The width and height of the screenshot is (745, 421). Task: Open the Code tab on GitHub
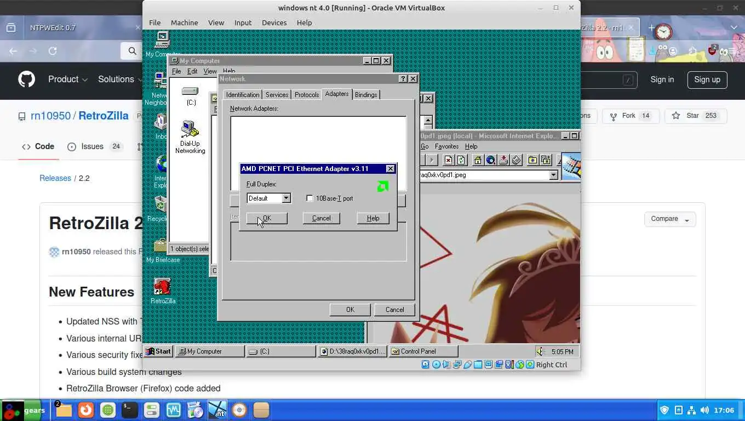coord(38,146)
